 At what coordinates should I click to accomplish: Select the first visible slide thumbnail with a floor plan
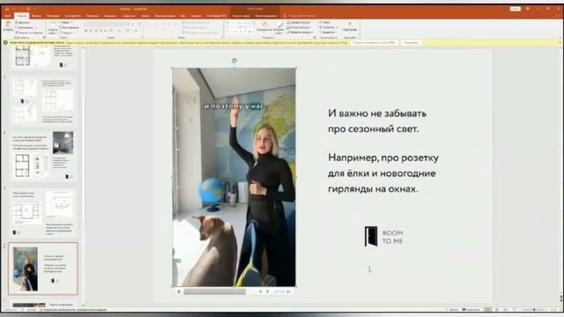tap(43, 58)
